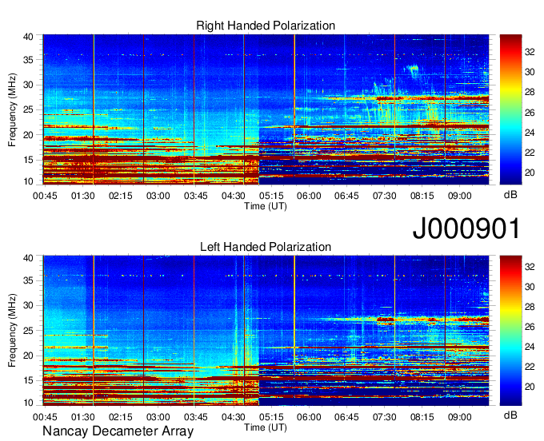Click the Time (UT) label under Right Handed plot

(266, 206)
